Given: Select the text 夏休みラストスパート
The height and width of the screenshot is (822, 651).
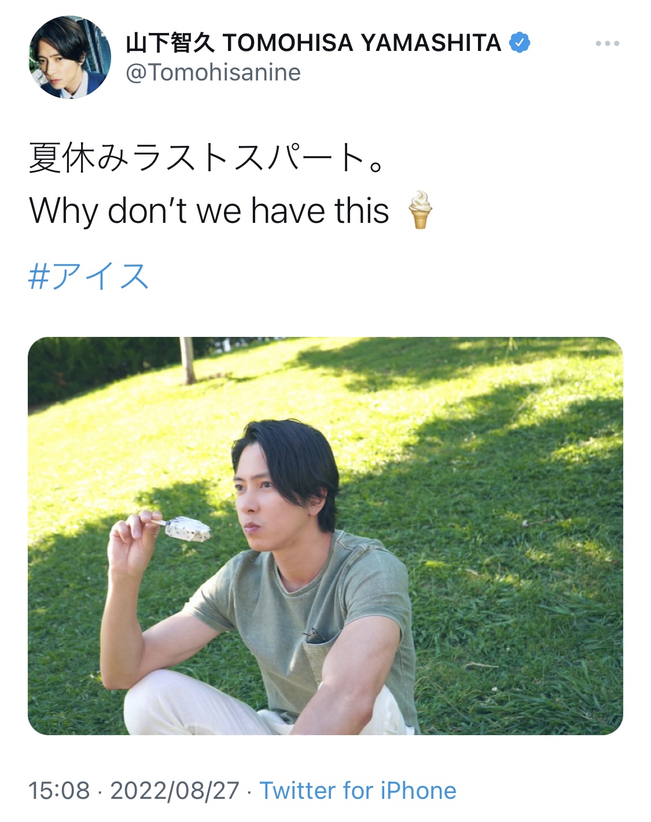Looking at the screenshot, I should [197, 158].
